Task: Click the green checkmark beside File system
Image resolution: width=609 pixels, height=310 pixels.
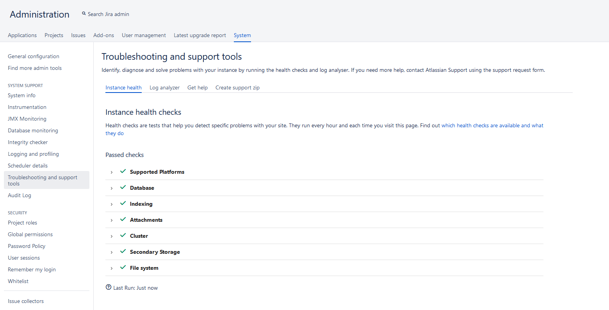Action: tap(123, 267)
